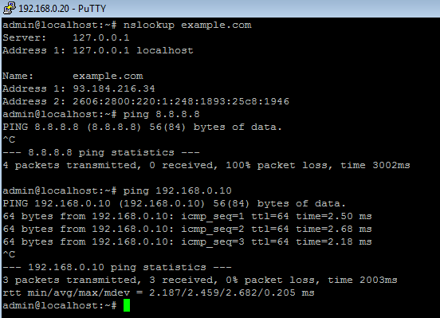Select the 93.184.216.34 address text
Screen dimensions: 440x318
114,88
